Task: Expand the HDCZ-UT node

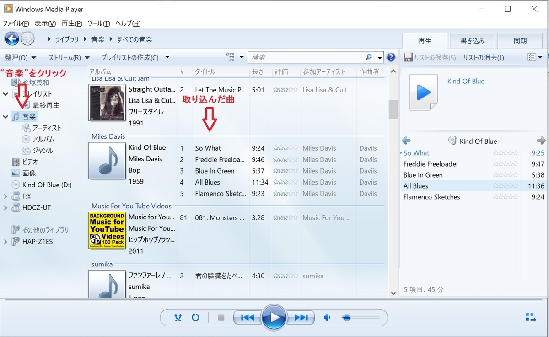Action: tap(5, 207)
